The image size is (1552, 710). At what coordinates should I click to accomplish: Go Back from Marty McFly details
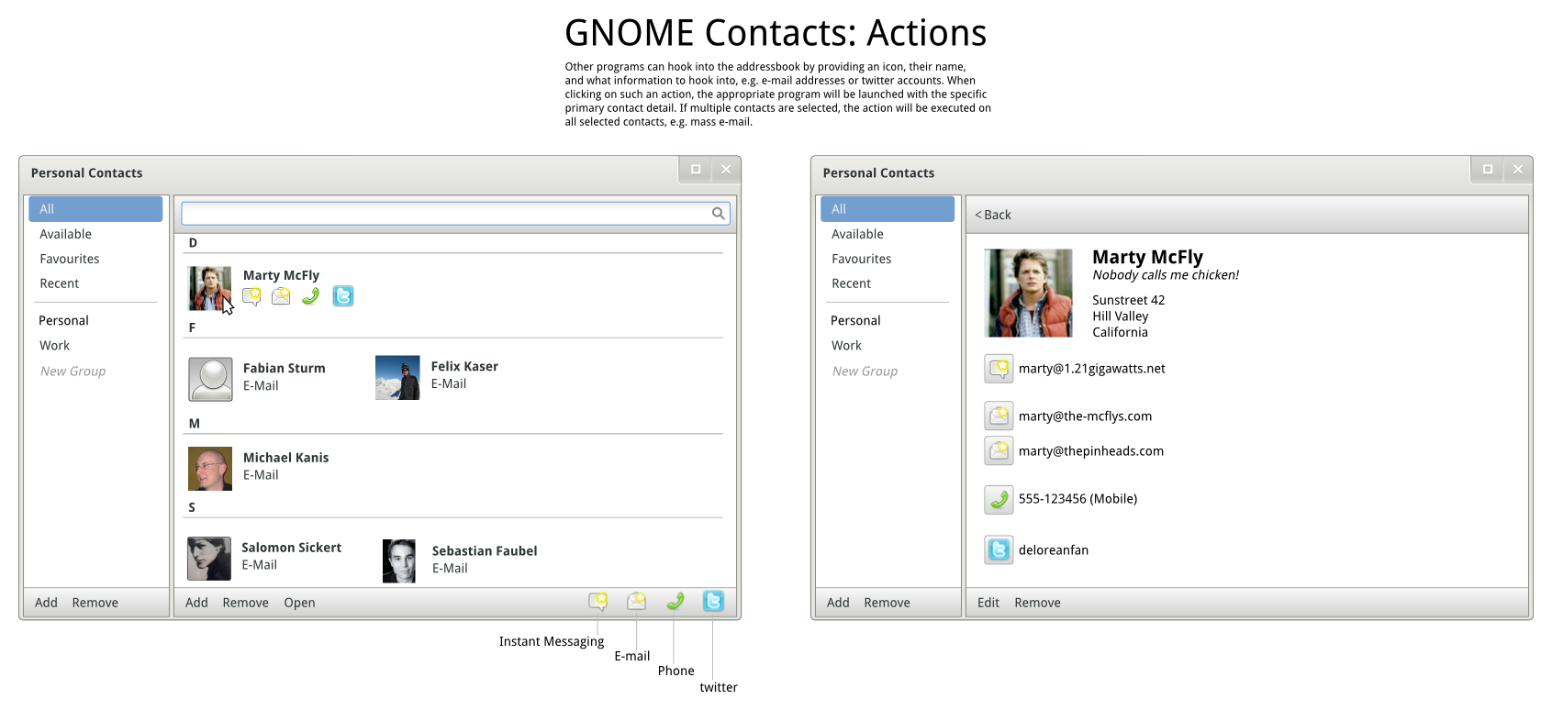[993, 215]
